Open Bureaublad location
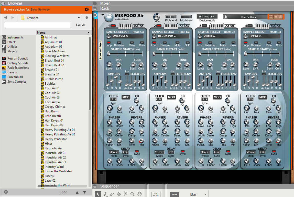Screen dimensions: 294x197 (x=15, y=77)
